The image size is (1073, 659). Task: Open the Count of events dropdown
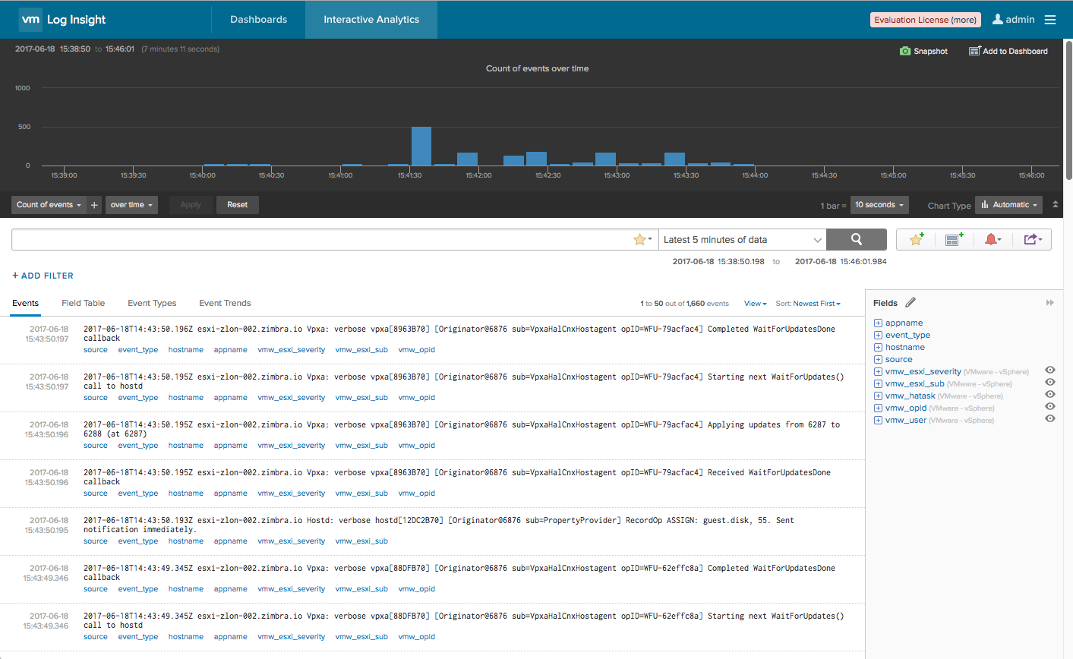point(49,205)
